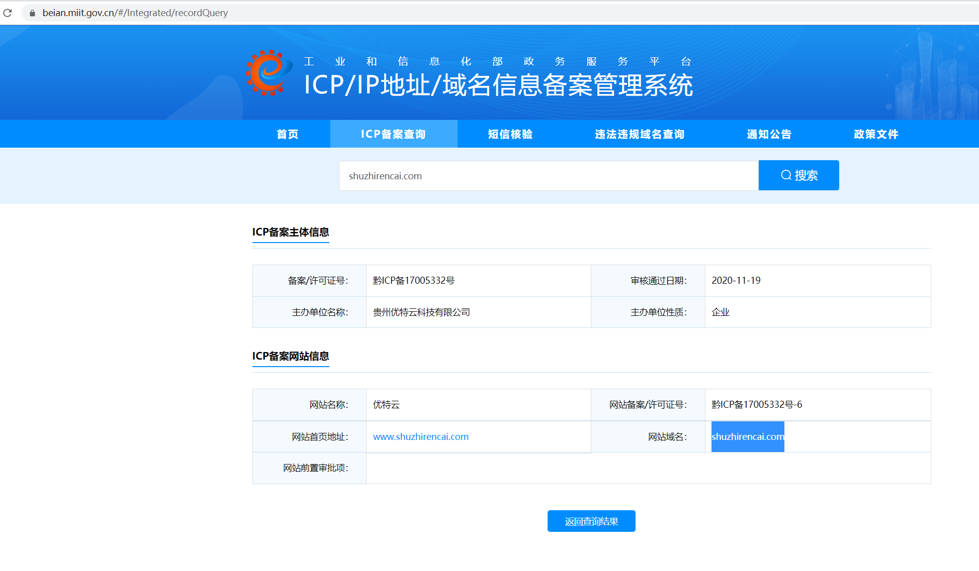The width and height of the screenshot is (979, 571).
Task: Click the address bar URL
Action: tap(135, 13)
